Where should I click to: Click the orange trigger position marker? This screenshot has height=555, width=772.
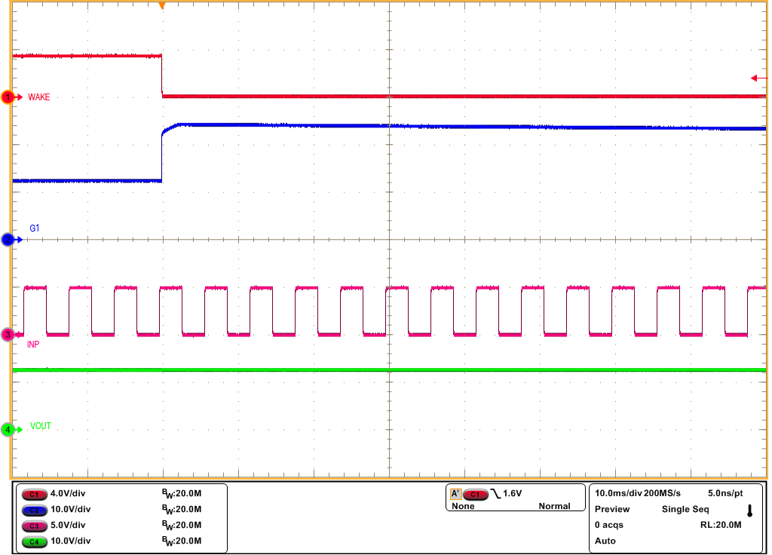[x=163, y=6]
